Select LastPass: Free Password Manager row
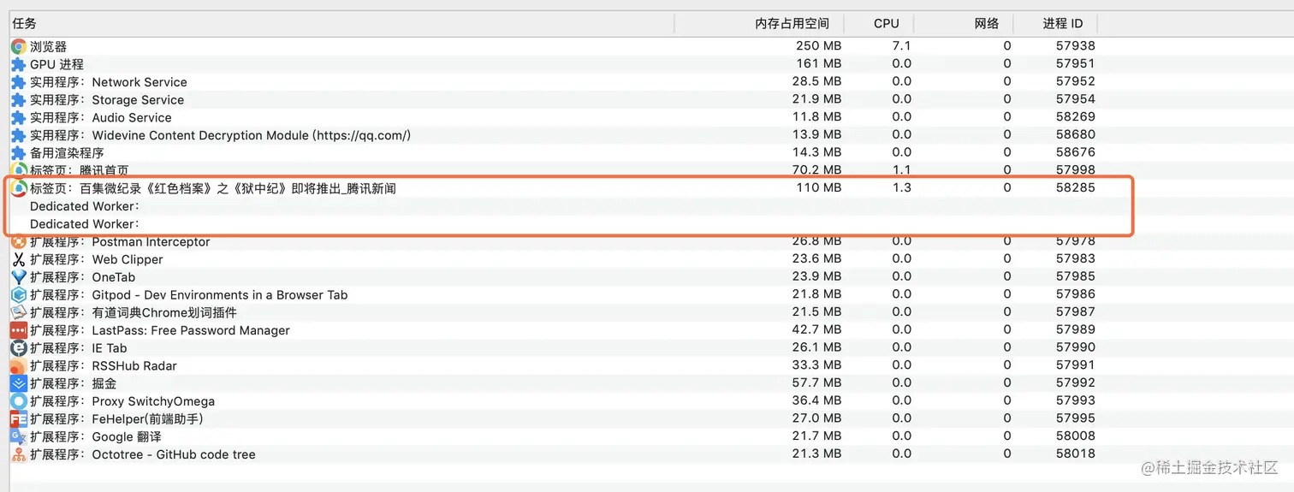Image resolution: width=1294 pixels, height=492 pixels. pos(160,330)
